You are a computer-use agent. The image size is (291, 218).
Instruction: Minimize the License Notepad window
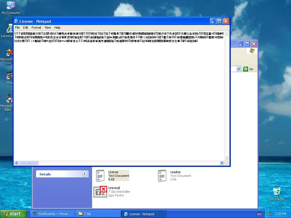pyautogui.click(x=213, y=21)
